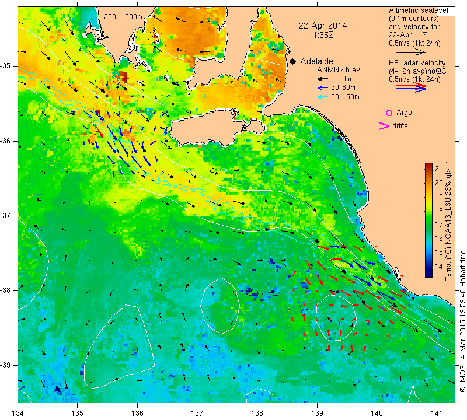Click the latitude axis label -35
This screenshot has width=467, height=420.
point(5,66)
